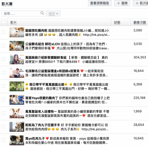Toggle the select-all checkbox in header
This screenshot has width=148, height=146.
pyautogui.click(x=3, y=22)
